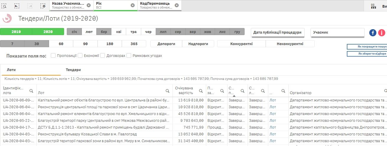Search in the Лот column

pyautogui.click(x=167, y=91)
